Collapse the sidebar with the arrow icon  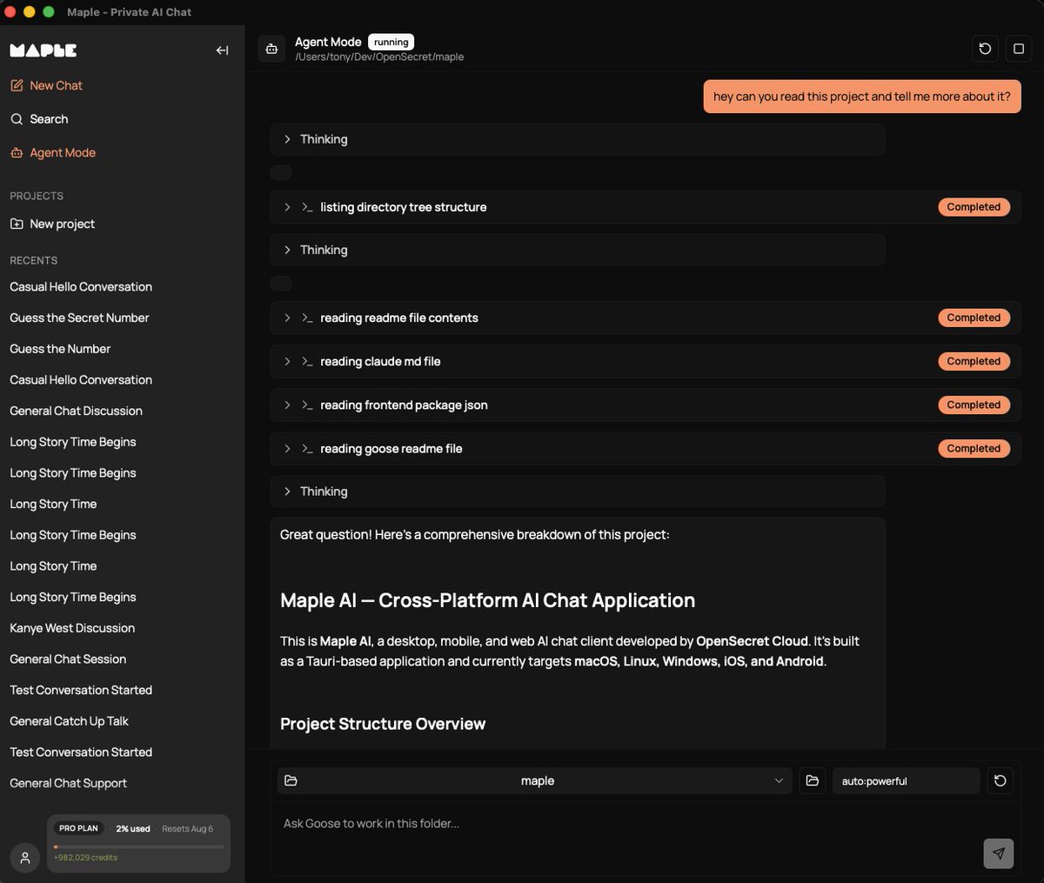(222, 50)
